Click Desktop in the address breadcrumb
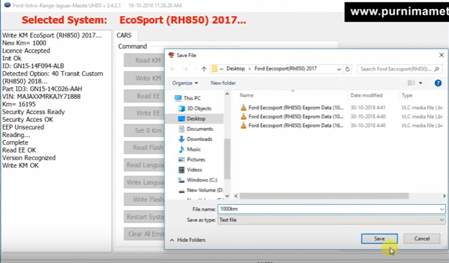The height and width of the screenshot is (263, 449). coord(235,69)
